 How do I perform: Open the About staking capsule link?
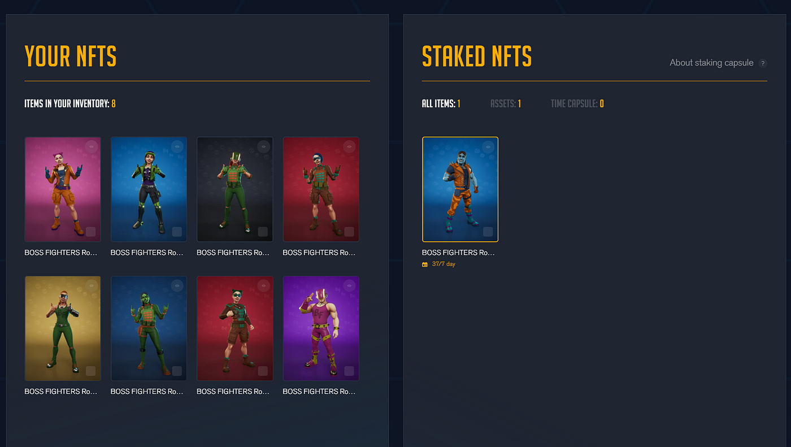point(711,63)
